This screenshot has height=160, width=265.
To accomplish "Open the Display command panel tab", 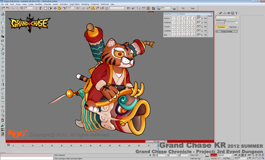I will pyautogui.click(x=232, y=13).
